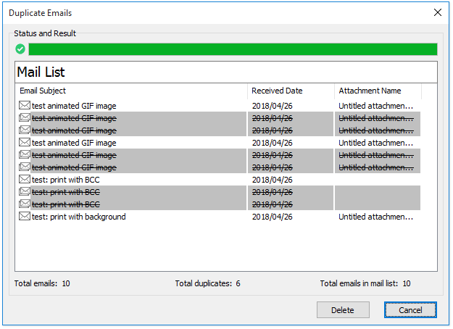Click envelope icon of topmost animated GIF email
Viewport: 453px width, 329px height.
point(25,106)
